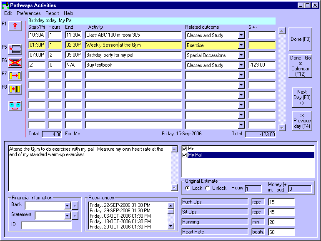
Task: Click the Done (F9) button
Action: point(300,39)
